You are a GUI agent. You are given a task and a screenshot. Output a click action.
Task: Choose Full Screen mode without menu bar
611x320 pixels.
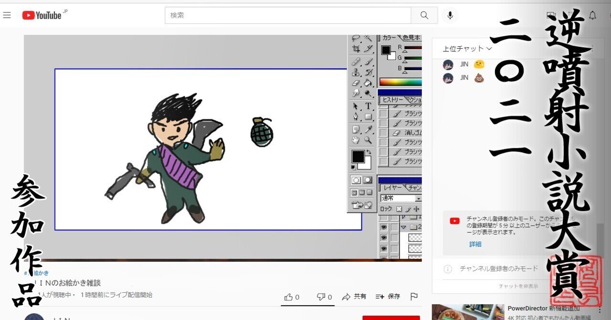pyautogui.click(x=369, y=193)
